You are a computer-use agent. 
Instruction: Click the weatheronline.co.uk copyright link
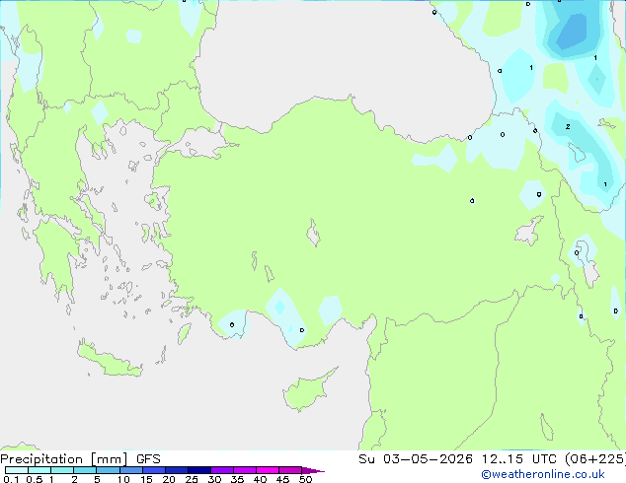pyautogui.click(x=542, y=474)
